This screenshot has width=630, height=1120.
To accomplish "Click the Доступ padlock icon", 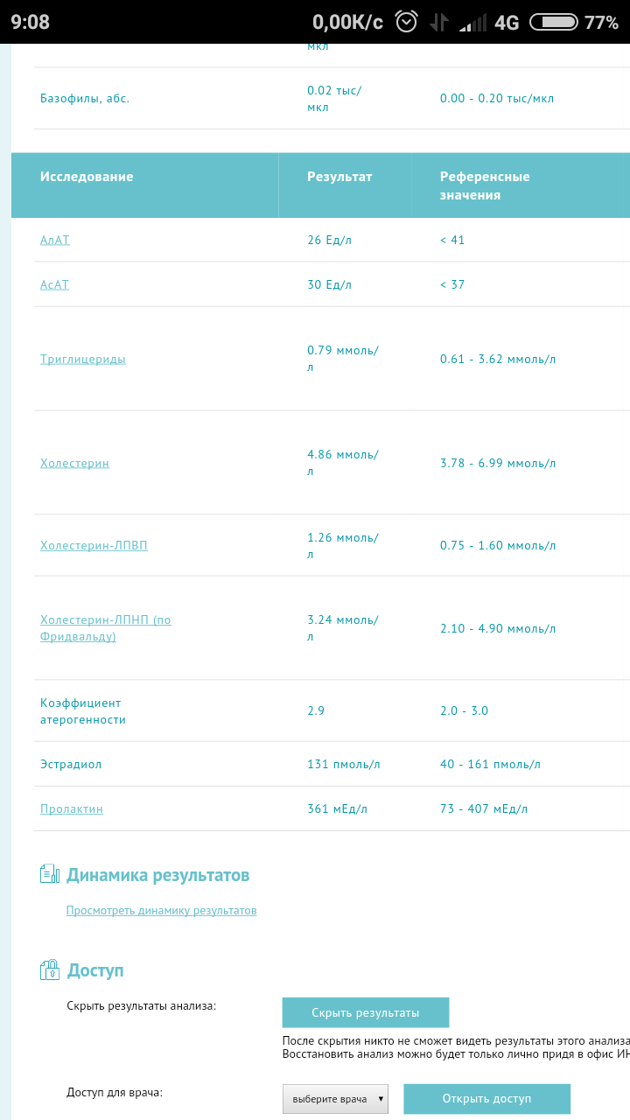I will [50, 969].
